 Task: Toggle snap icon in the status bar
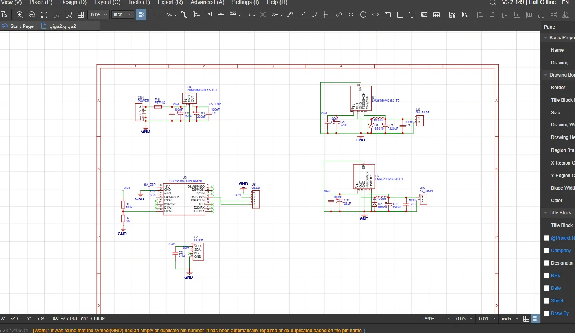(535, 319)
